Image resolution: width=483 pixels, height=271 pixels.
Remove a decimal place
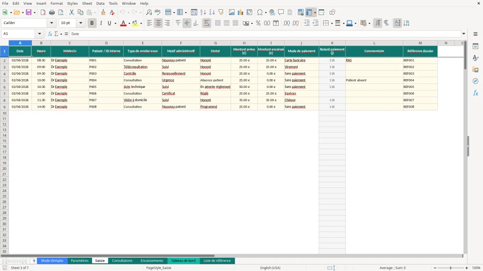[x=295, y=23]
